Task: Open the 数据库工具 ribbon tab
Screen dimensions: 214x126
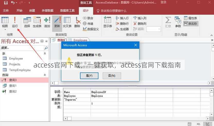Action: (x=67, y=11)
